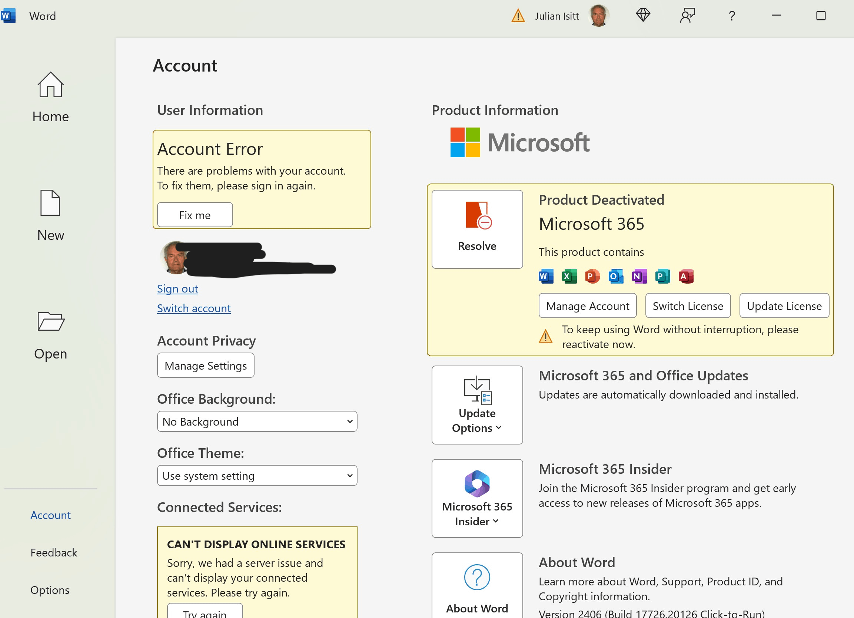
Task: Open the Office Background dropdown
Action: tap(257, 421)
